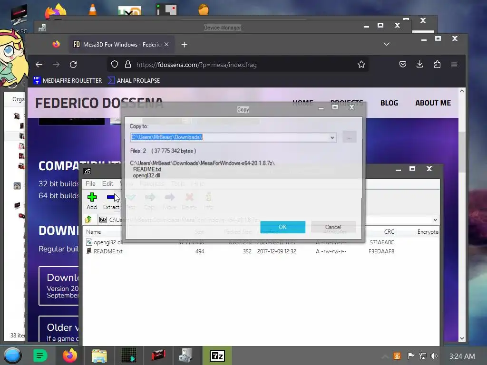Click the site padlock icon
Image resolution: width=487 pixels, height=365 pixels.
tap(127, 65)
